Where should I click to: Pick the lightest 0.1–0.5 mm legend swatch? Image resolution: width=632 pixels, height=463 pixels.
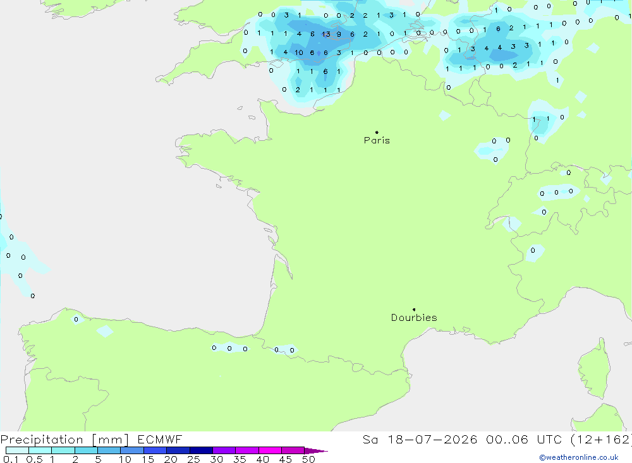click(x=17, y=450)
